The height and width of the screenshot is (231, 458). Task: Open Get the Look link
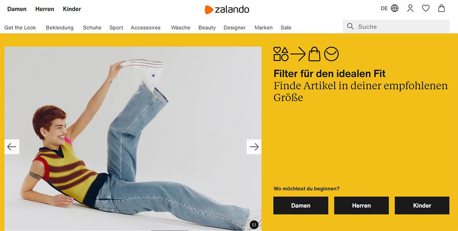click(20, 28)
